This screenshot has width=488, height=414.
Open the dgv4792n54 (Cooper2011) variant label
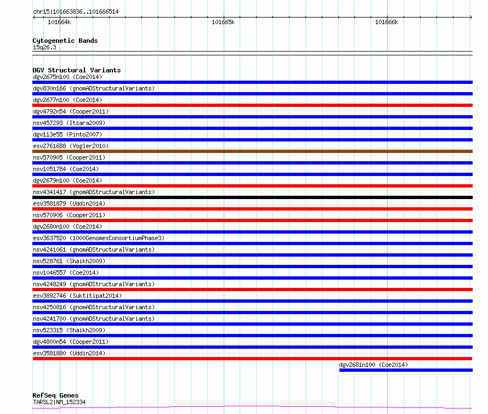(x=71, y=111)
